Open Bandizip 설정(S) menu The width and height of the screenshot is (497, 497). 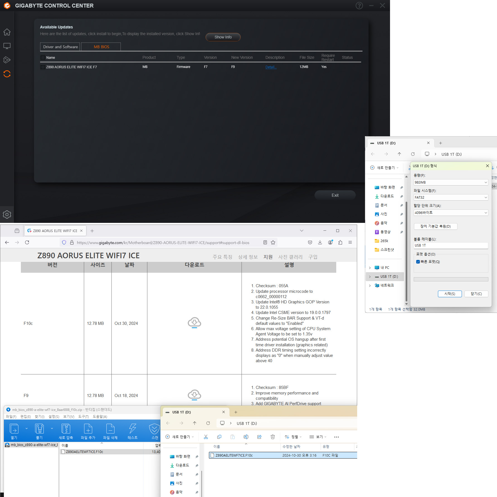[54, 417]
